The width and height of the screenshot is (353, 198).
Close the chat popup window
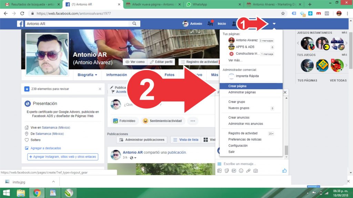coord(285,92)
